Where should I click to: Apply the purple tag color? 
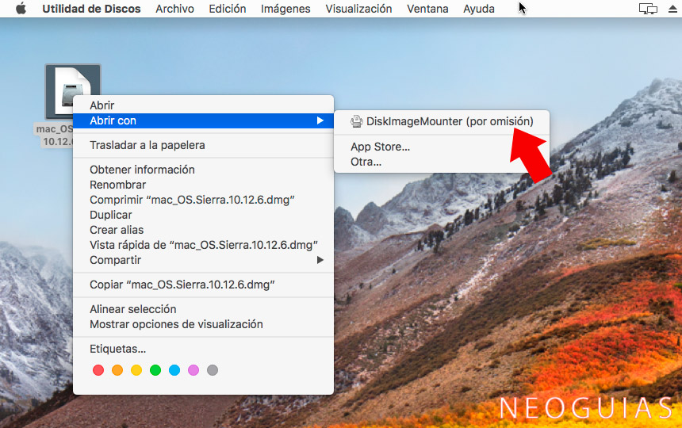tap(193, 370)
